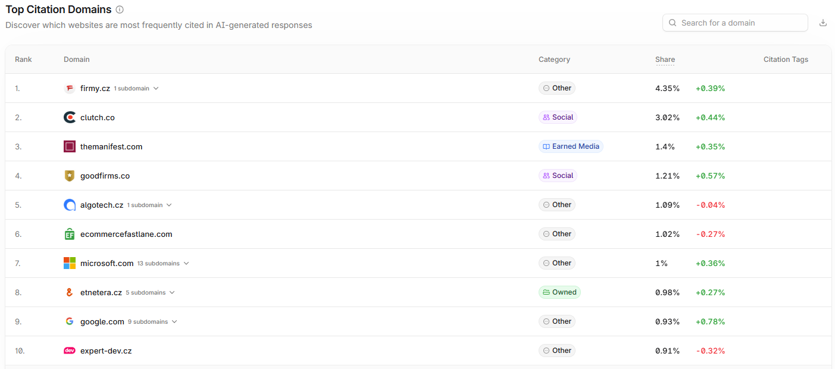Click the Share column header

665,60
